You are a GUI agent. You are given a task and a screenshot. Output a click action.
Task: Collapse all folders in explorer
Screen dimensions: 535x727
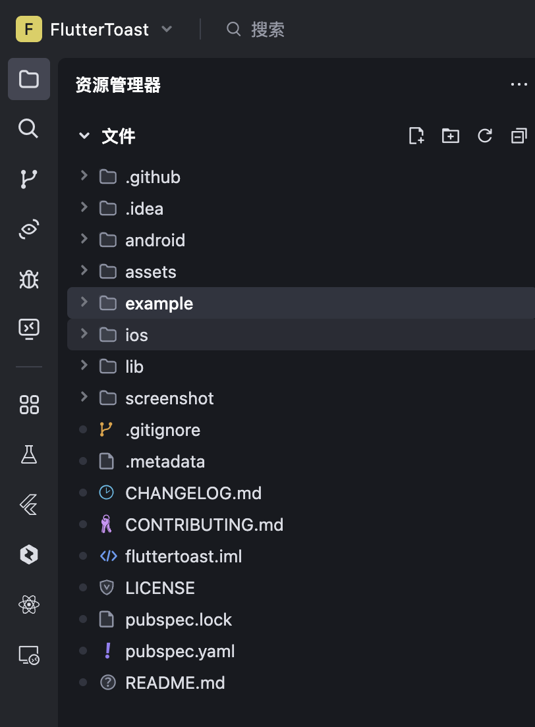(519, 136)
